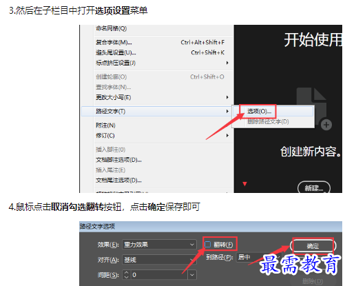Viewport: 345px width, 286px height.
Task: Click the 创建新内容。 text
Action: tap(311, 152)
